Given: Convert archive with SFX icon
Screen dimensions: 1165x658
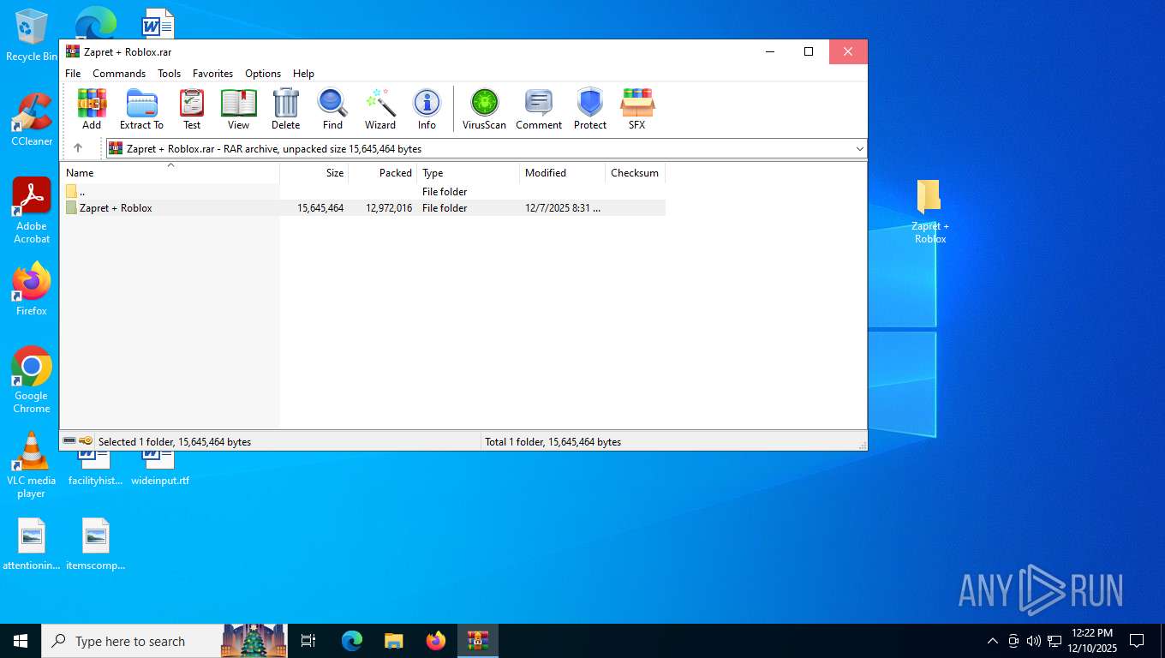Looking at the screenshot, I should pos(636,109).
